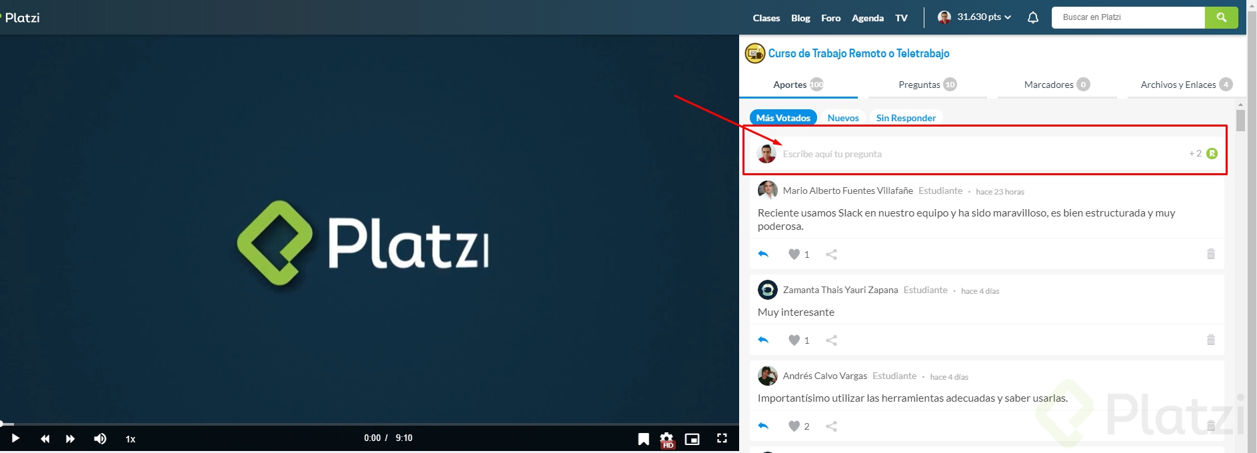Like Andrés Calvo Vargas comment
Image resolution: width=1257 pixels, height=453 pixels.
794,426
